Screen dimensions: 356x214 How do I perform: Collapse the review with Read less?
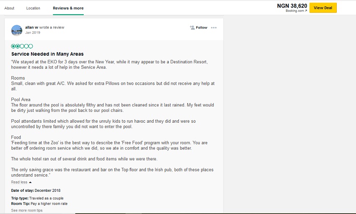coord(21,182)
